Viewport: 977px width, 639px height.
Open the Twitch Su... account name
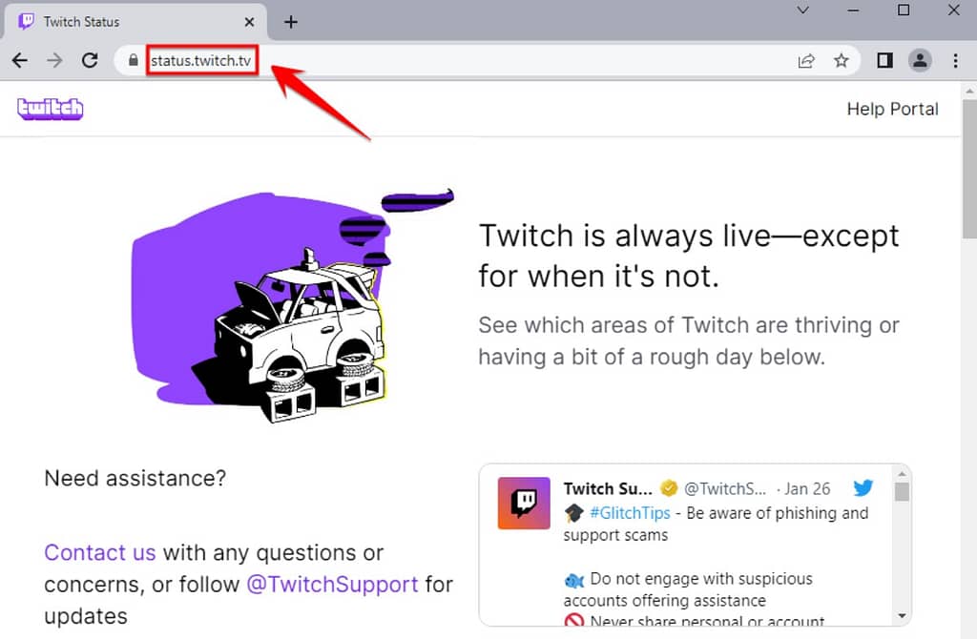[x=608, y=489]
